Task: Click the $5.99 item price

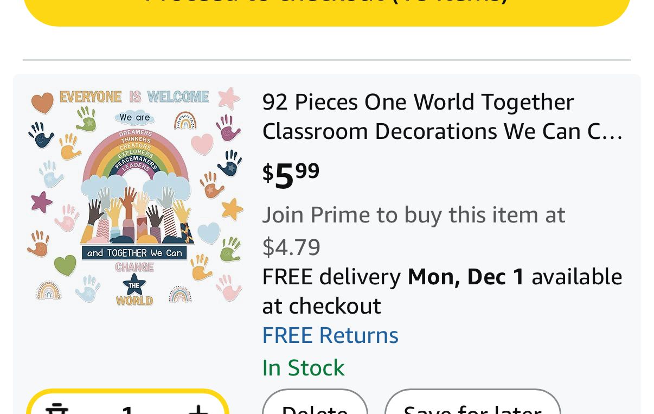Action: tap(291, 175)
